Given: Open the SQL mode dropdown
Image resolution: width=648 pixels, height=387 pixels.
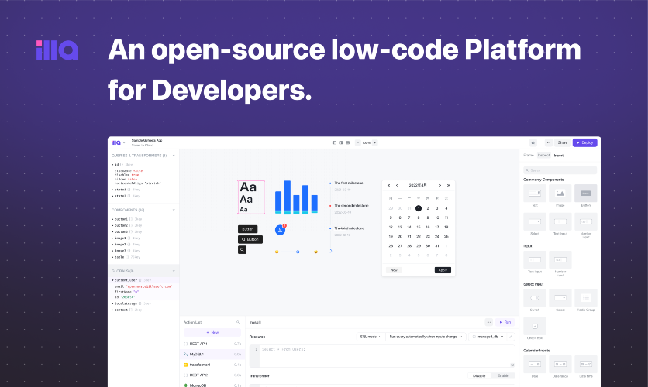Looking at the screenshot, I should tap(371, 337).
